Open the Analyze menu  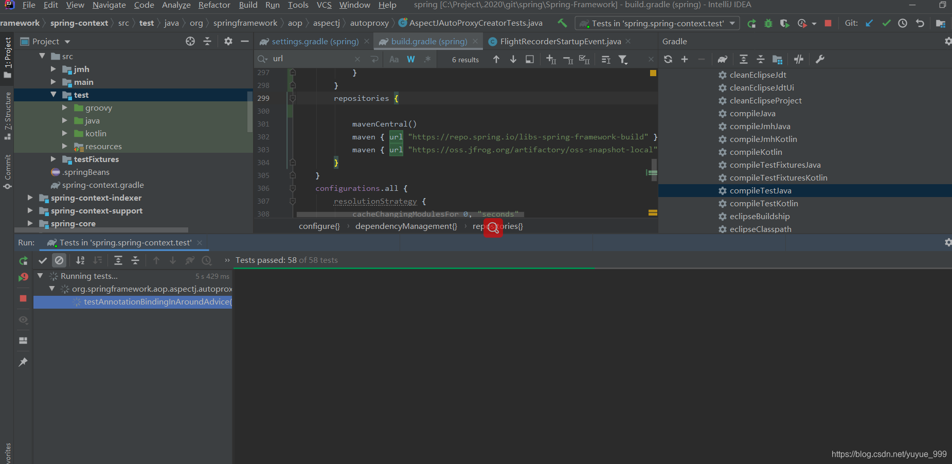(176, 5)
